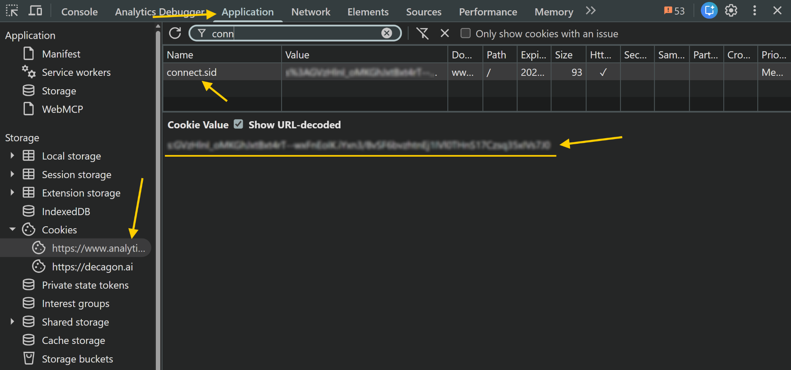This screenshot has width=791, height=370.
Task: Open the 53 issues counter
Action: coord(674,11)
